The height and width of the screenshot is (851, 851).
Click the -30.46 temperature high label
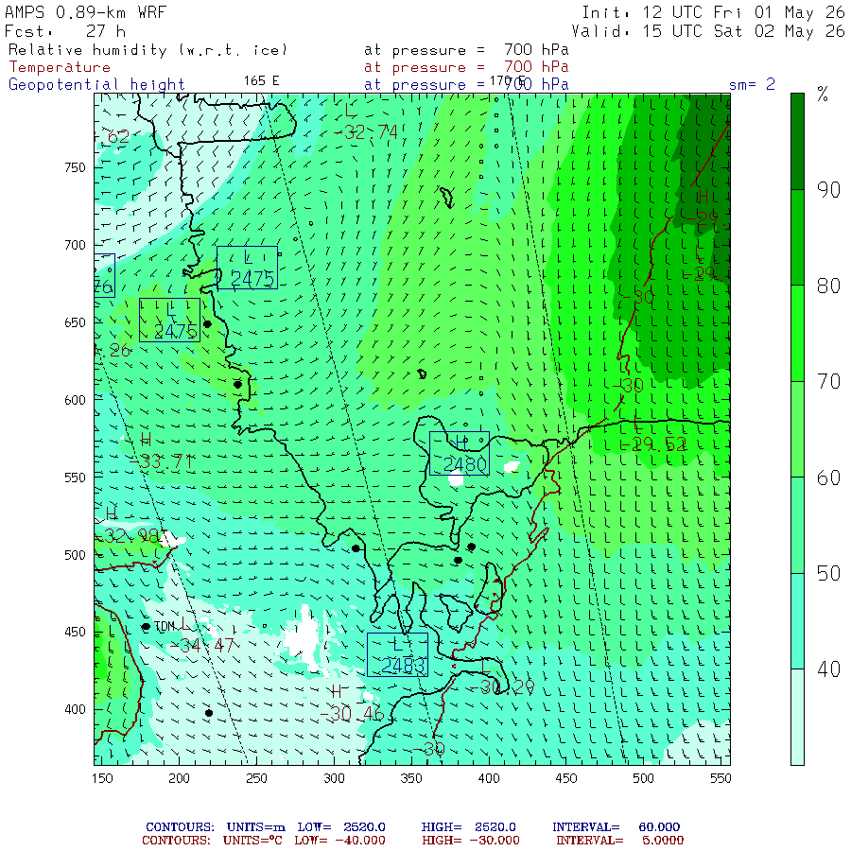(353, 714)
